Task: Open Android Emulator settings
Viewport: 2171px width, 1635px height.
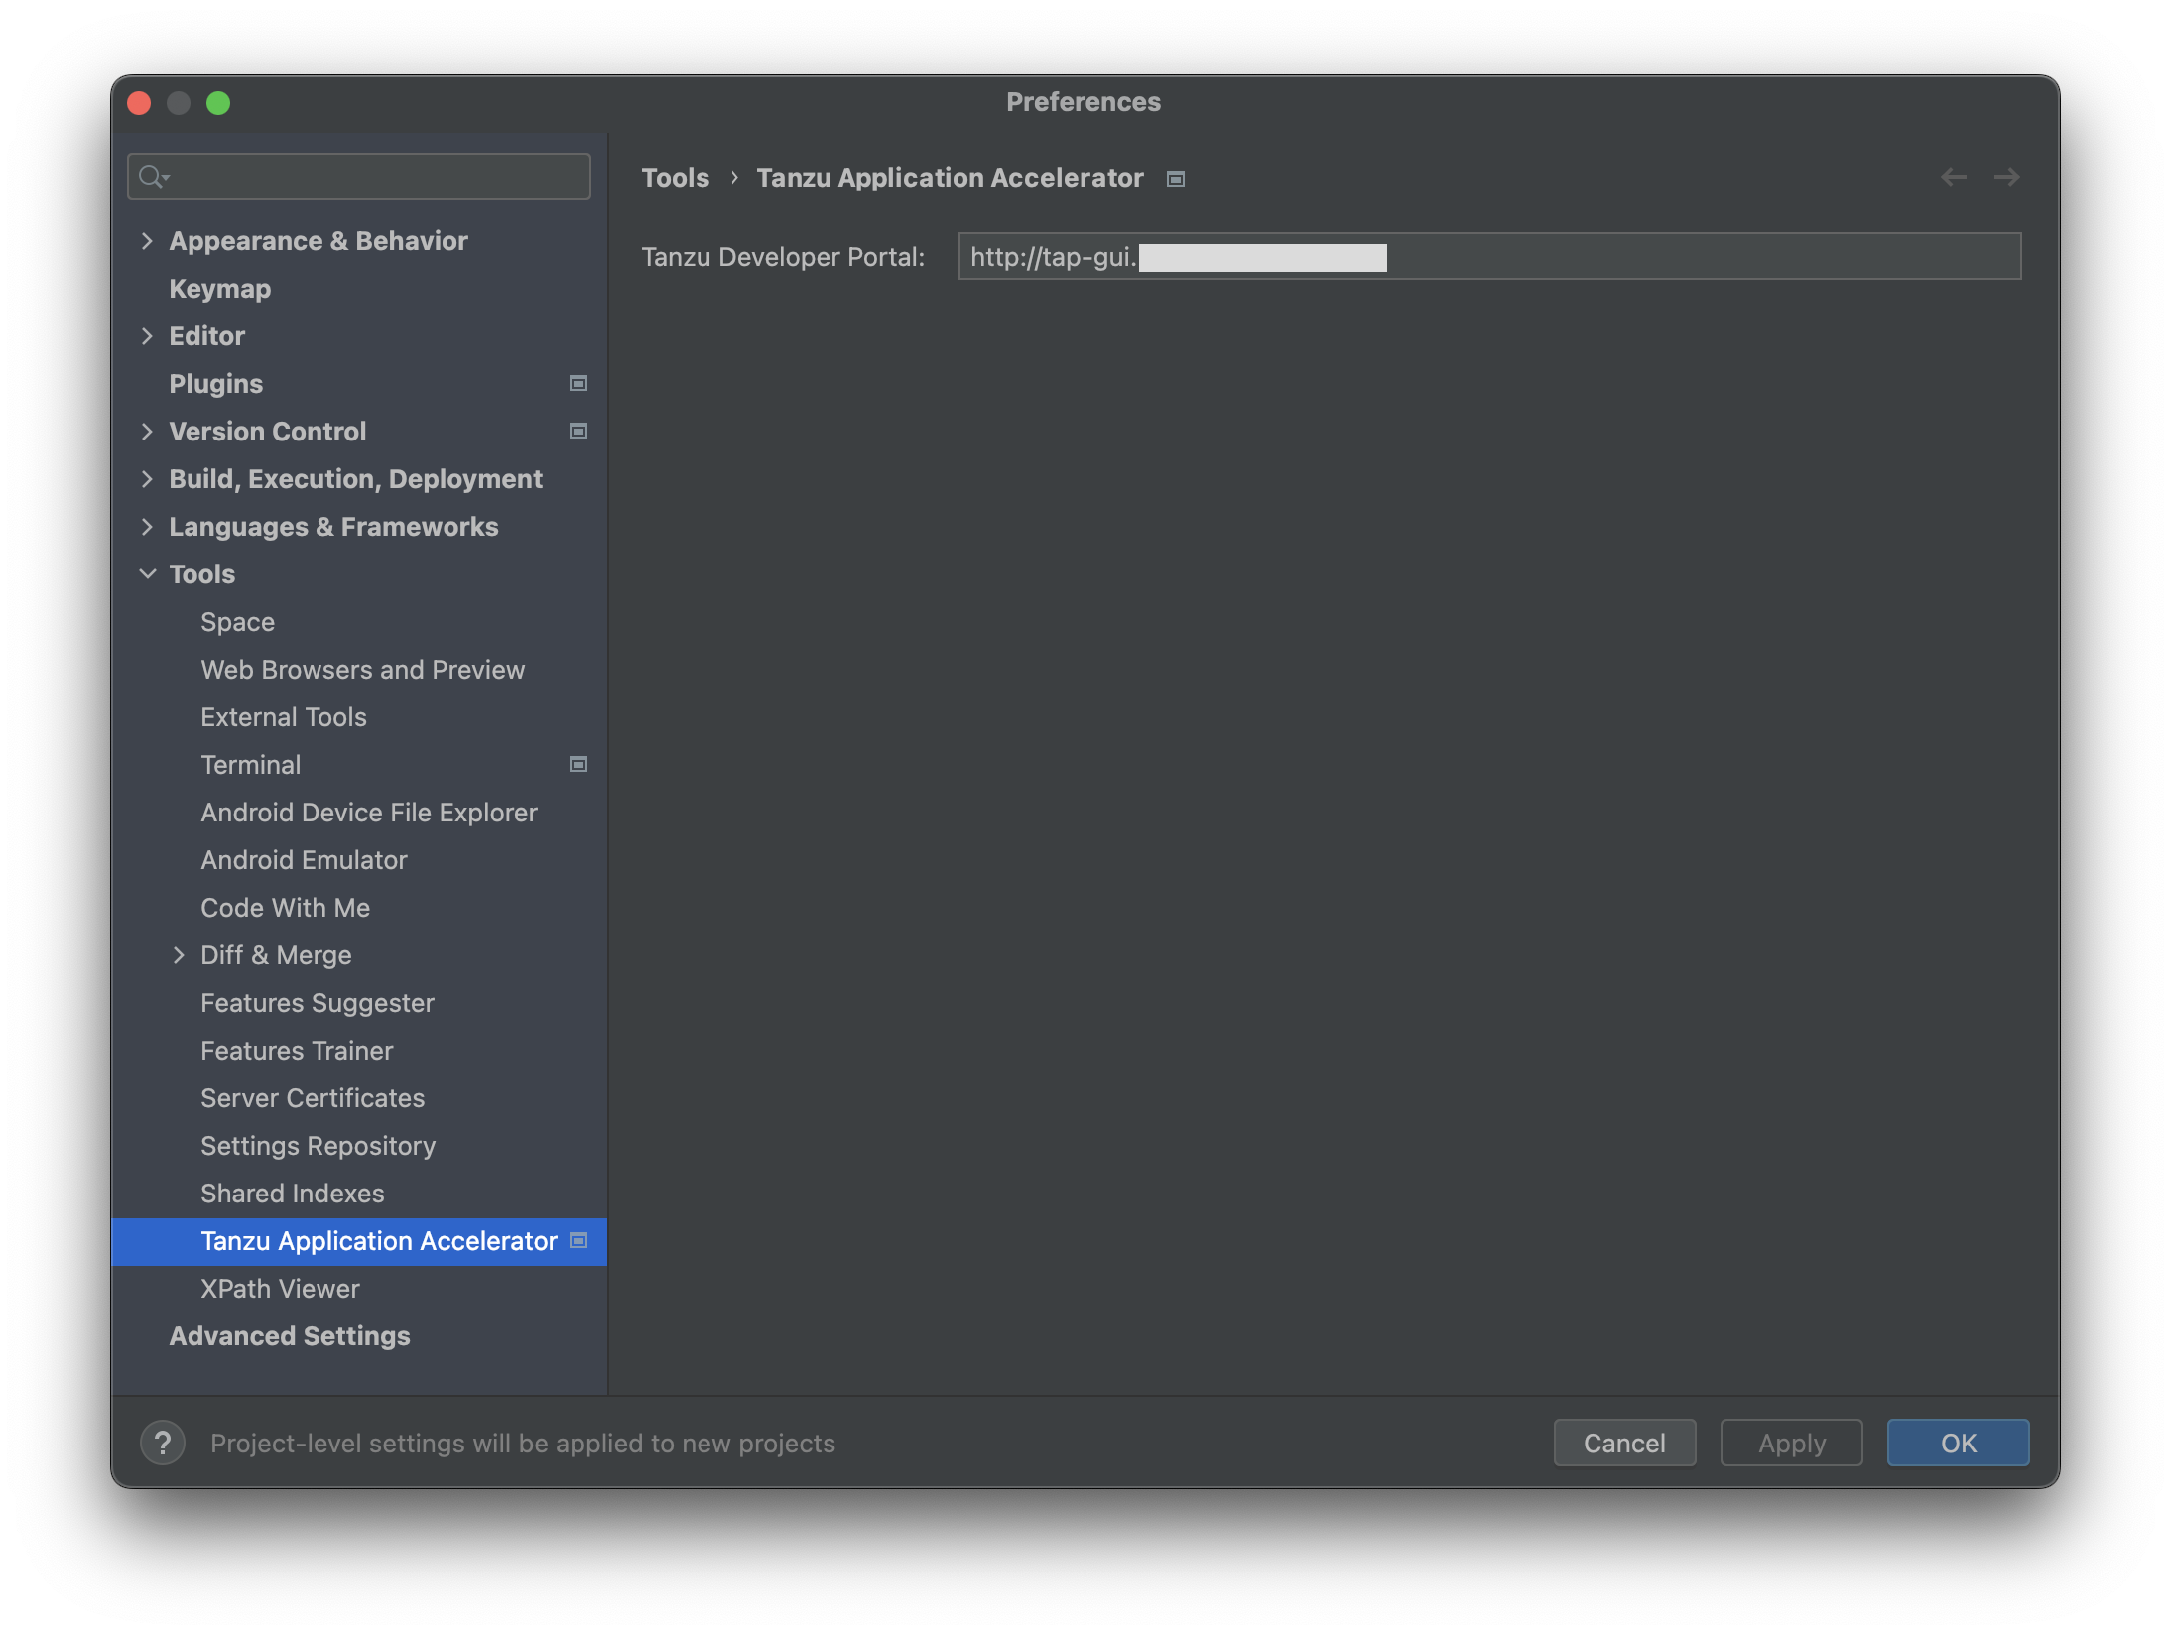Action: [x=304, y=860]
